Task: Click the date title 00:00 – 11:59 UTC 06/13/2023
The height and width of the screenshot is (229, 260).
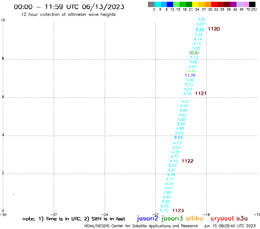Action: point(69,7)
